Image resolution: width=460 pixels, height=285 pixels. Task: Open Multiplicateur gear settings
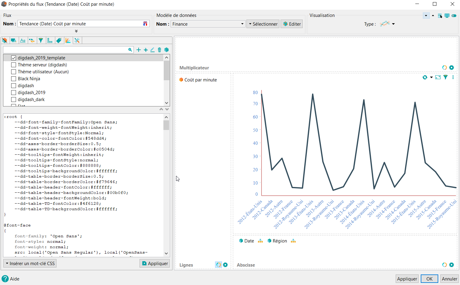click(452, 68)
